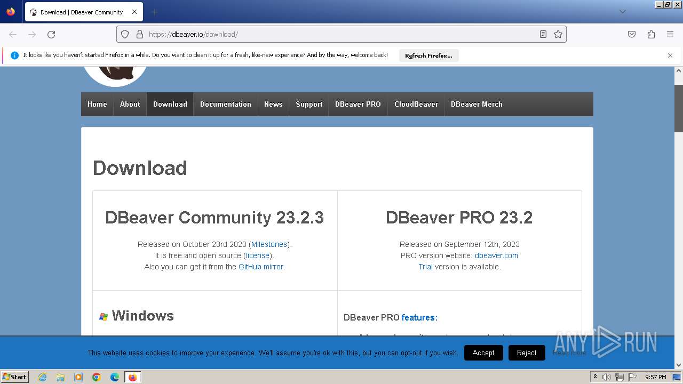Open the network tray icon
The height and width of the screenshot is (384, 683).
coord(620,377)
